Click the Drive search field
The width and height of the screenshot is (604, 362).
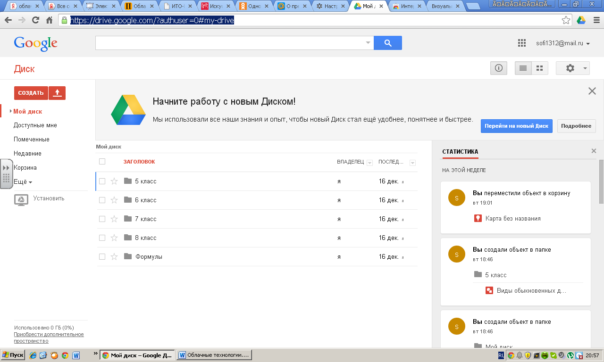230,43
